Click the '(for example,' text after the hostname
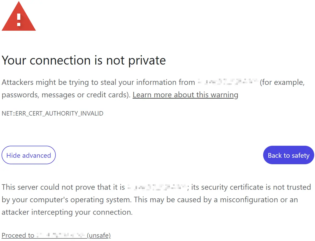The height and width of the screenshot is (241, 315). point(282,83)
